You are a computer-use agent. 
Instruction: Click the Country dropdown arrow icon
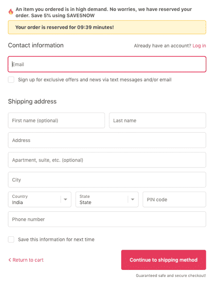[x=65, y=199]
